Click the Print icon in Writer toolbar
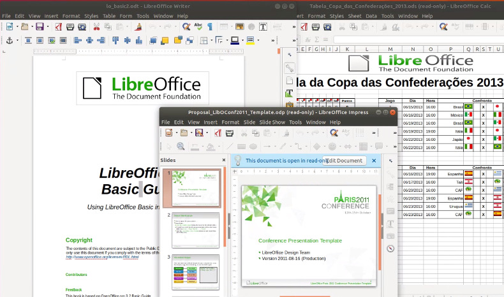504x297 pixels. coord(70,27)
